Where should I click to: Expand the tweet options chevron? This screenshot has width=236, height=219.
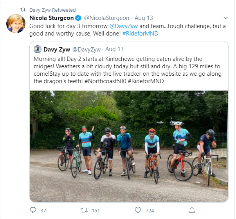click(225, 18)
